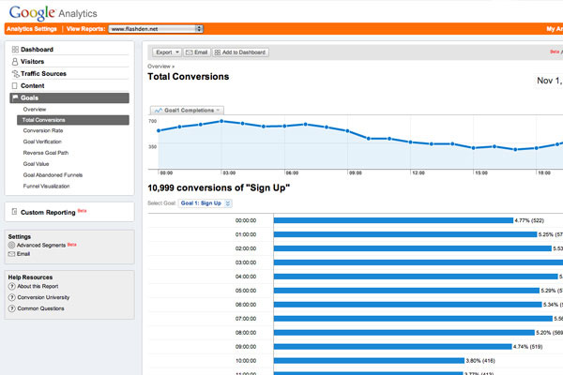The height and width of the screenshot is (375, 563).
Task: Open Reverse Goal Path report
Action: click(46, 153)
